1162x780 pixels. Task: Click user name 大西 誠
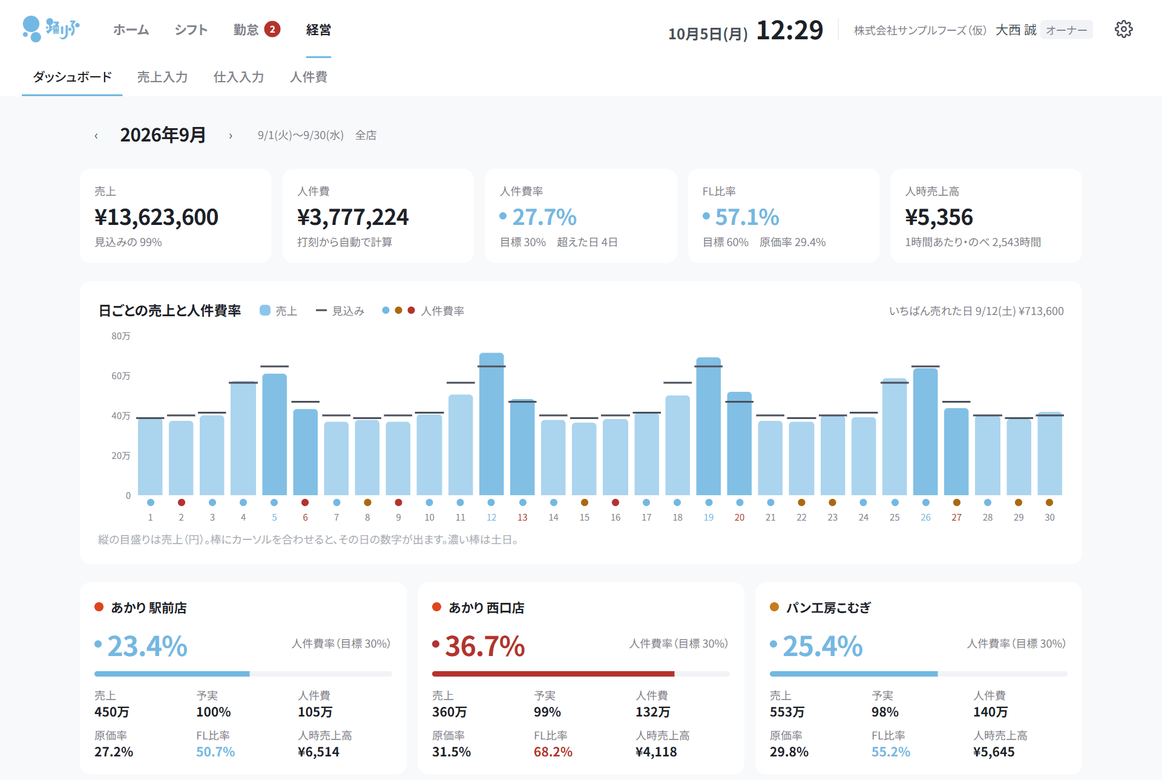1016,30
